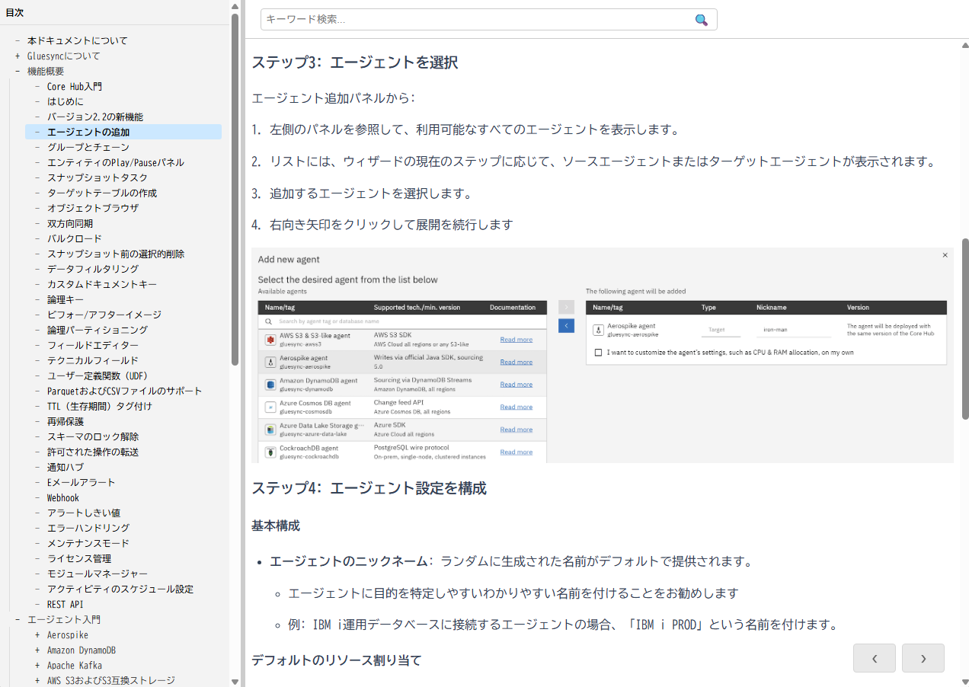Viewport: 969px width, 687px height.
Task: Open the Add new agent screenshot image
Action: (602, 355)
